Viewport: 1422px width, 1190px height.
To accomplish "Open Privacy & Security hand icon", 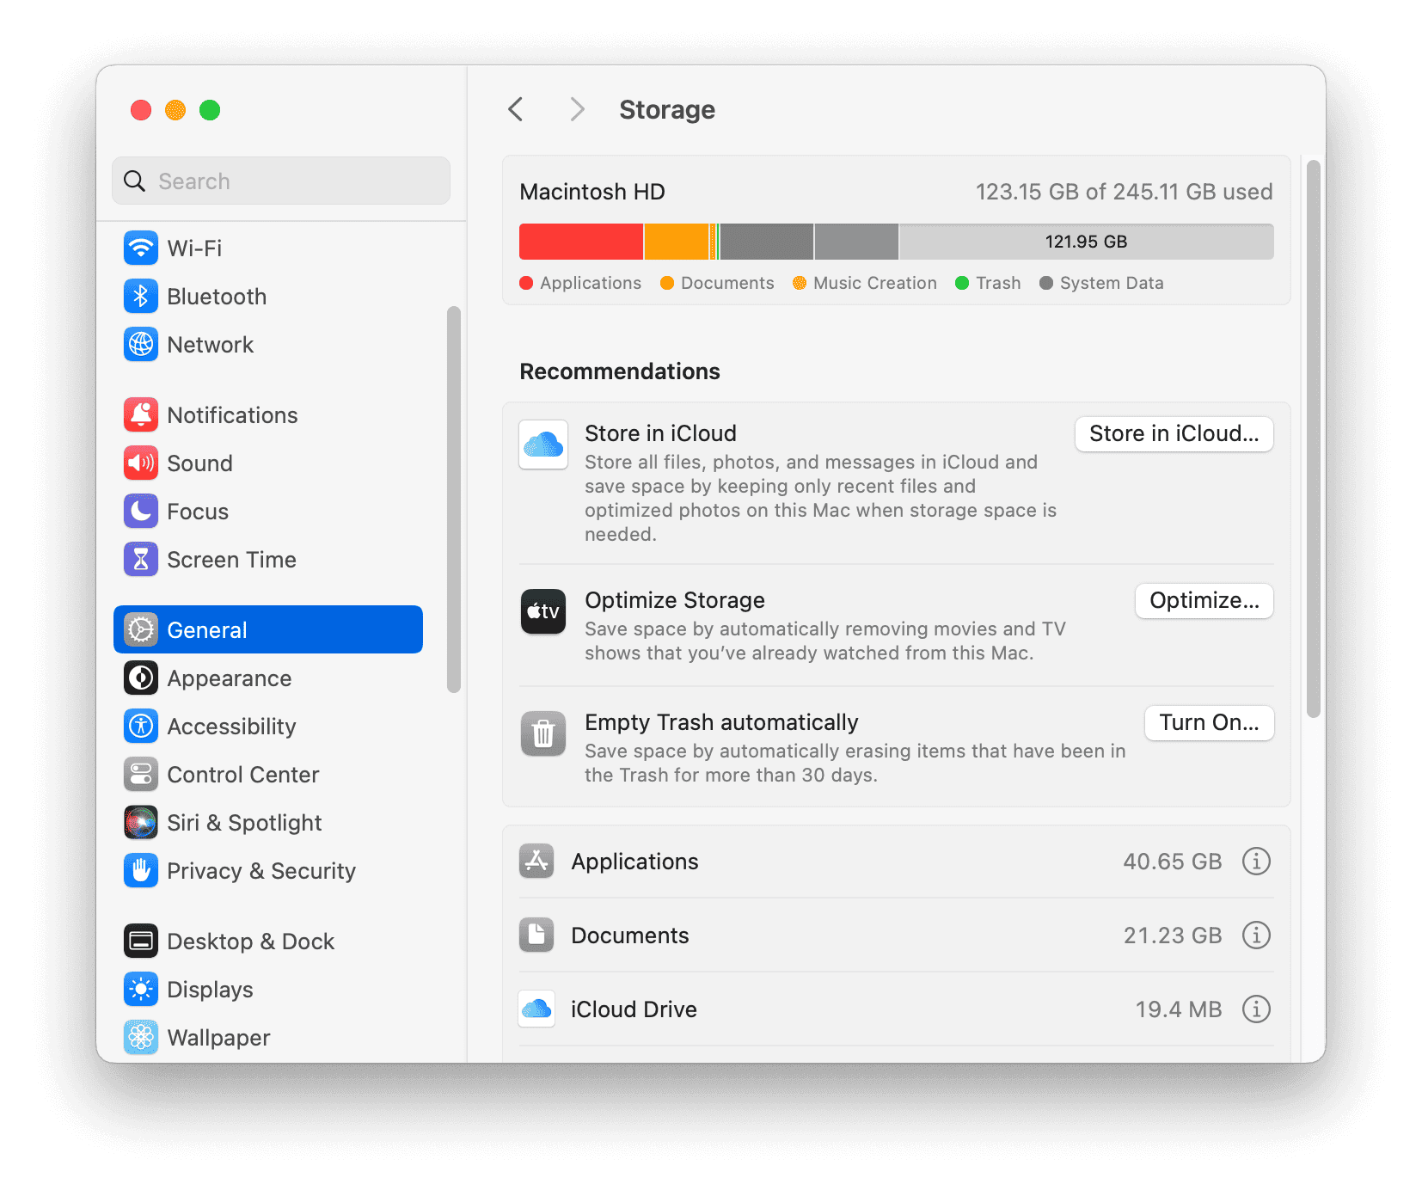I will tap(141, 871).
